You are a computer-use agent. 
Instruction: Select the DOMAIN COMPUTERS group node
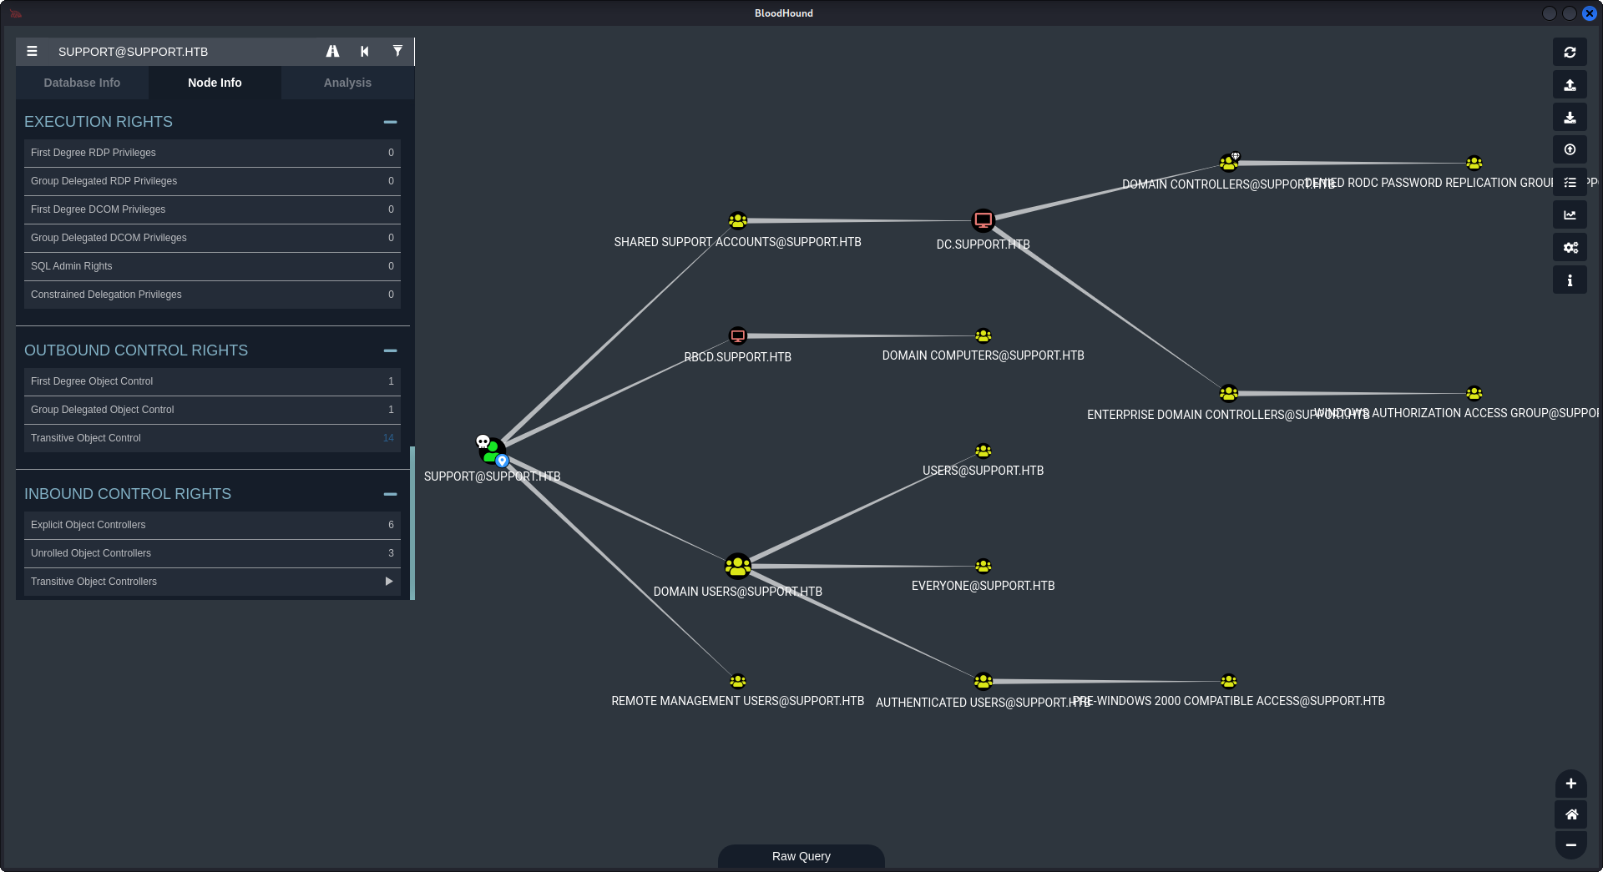pyautogui.click(x=984, y=335)
